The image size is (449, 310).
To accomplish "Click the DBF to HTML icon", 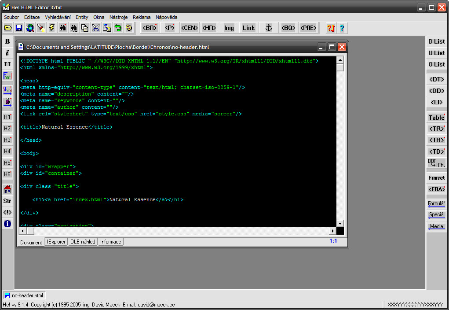I will coord(436,163).
